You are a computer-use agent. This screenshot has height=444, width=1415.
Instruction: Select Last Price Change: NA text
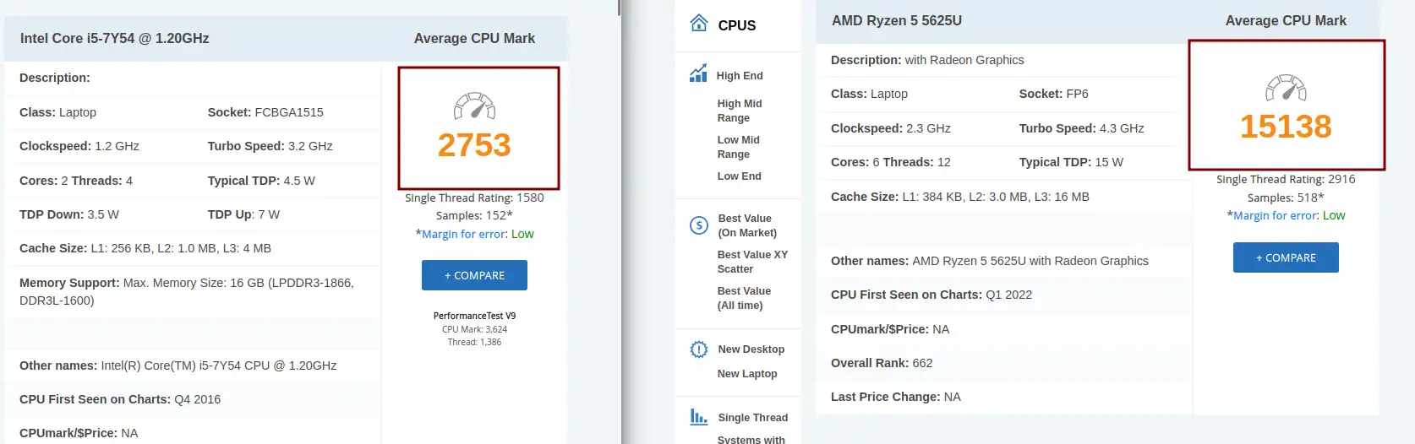(x=896, y=397)
